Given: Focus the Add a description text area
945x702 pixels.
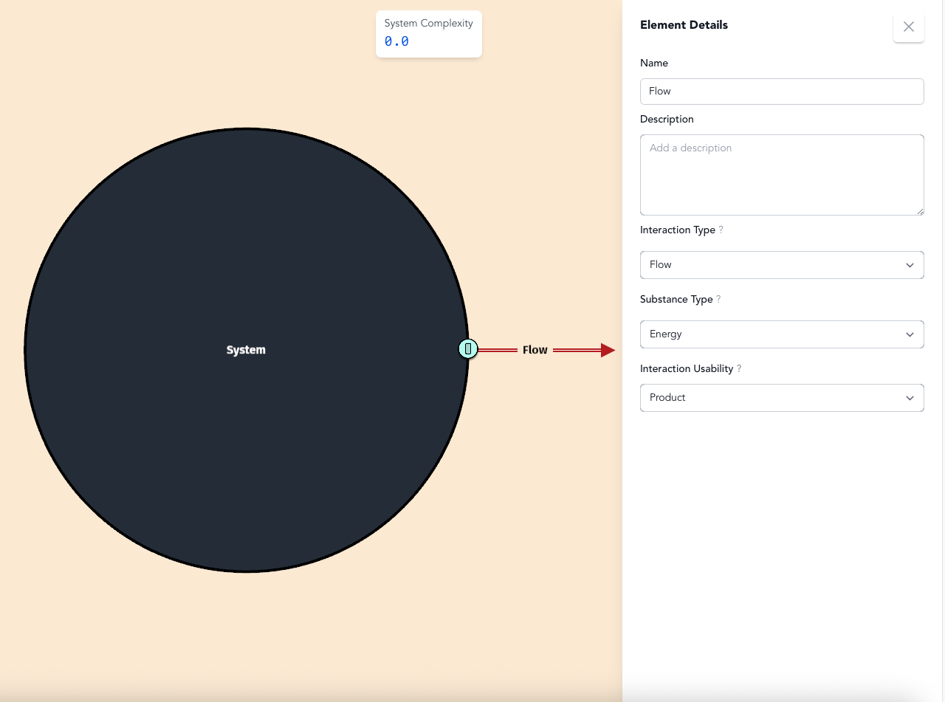Looking at the screenshot, I should coord(781,175).
